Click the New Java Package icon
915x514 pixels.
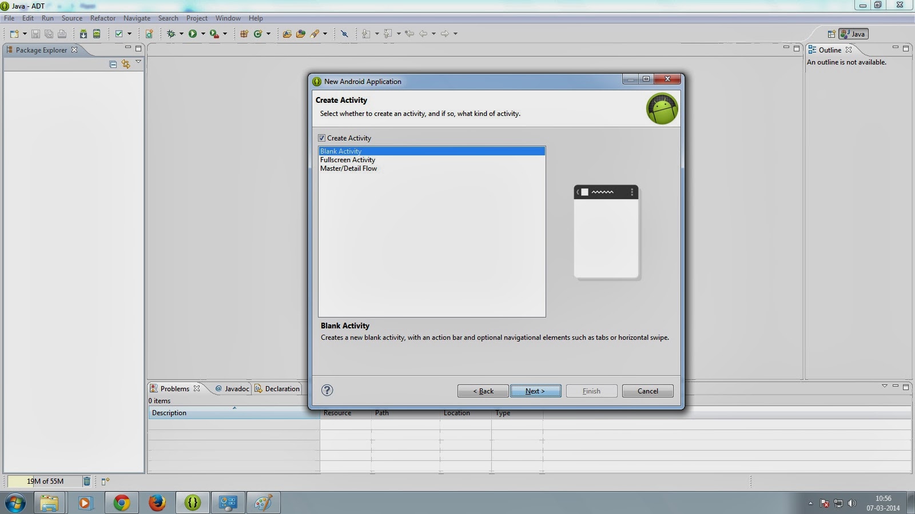tap(244, 34)
